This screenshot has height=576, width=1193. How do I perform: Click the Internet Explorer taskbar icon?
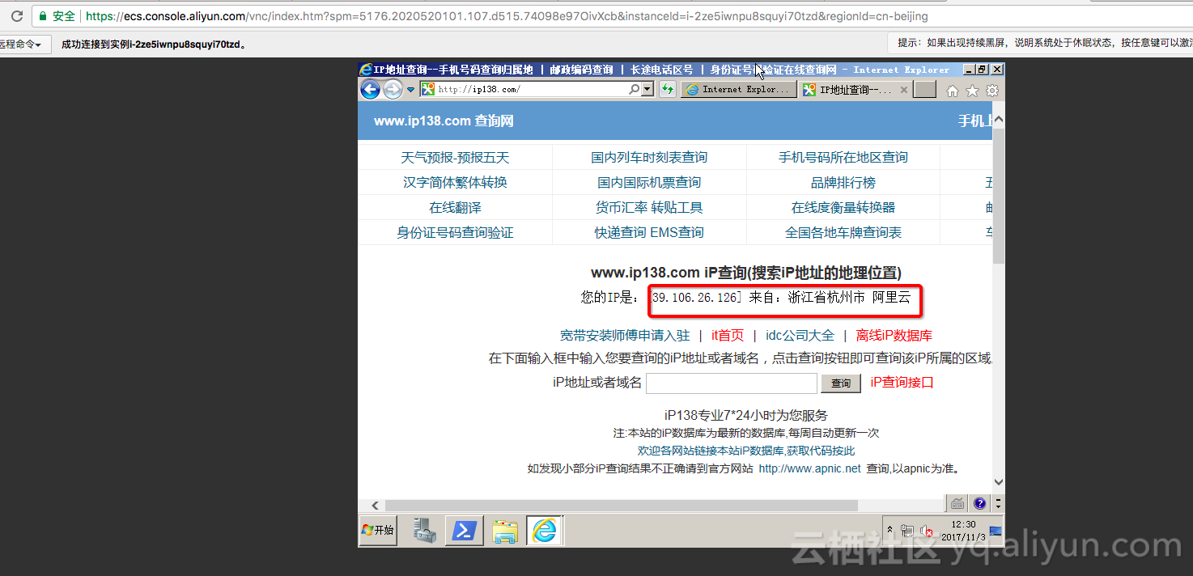(x=545, y=531)
